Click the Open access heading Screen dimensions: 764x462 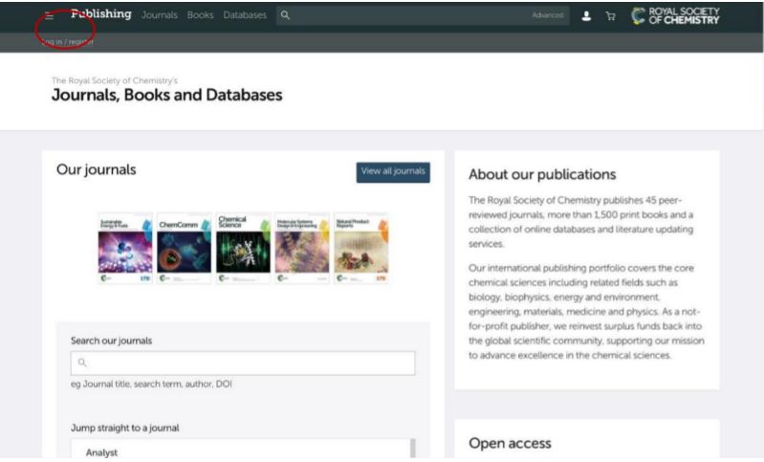[x=510, y=443]
